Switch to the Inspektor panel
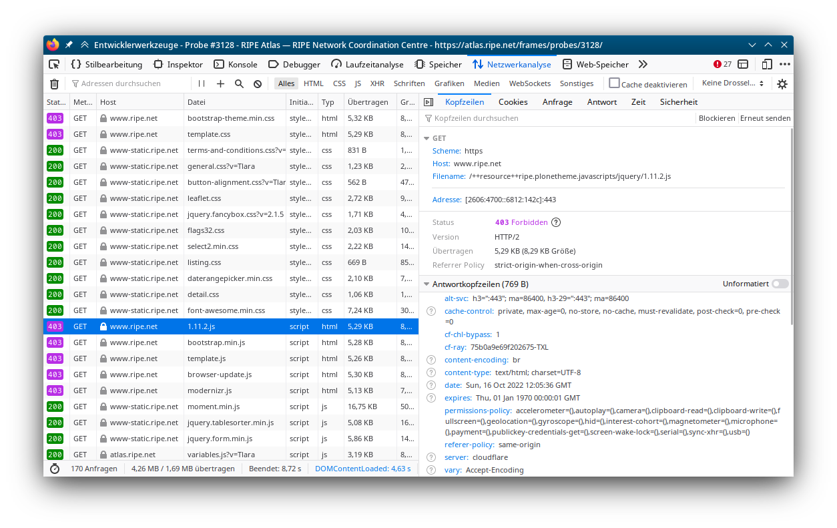Image resolution: width=837 pixels, height=528 pixels. pos(178,65)
